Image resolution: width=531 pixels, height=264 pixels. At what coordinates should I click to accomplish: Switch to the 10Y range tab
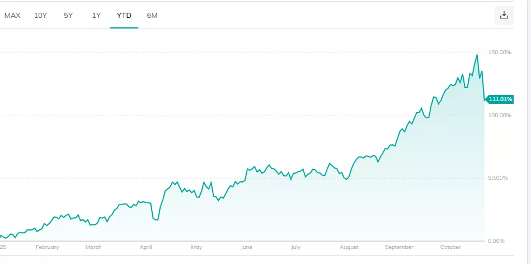click(40, 16)
